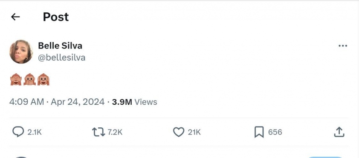Screen dimensions: 359x158
Task: Open the 4:09 AM timestamp link
Action: tap(26, 102)
